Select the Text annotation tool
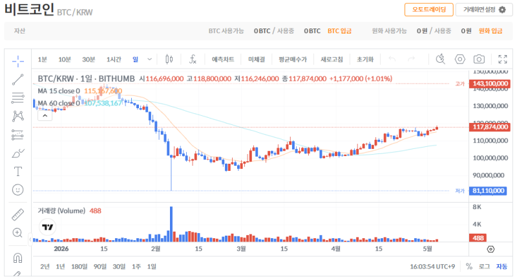 click(x=18, y=172)
